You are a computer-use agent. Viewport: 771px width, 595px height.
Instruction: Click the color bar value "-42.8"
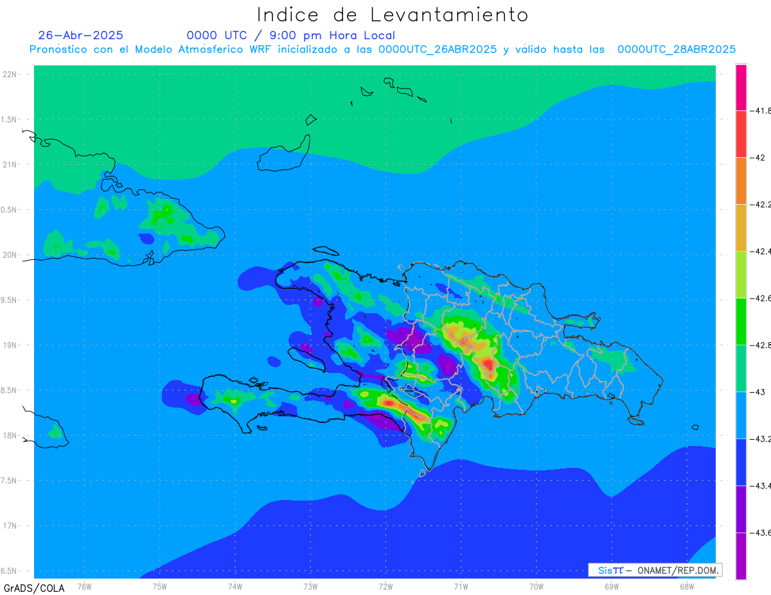pos(761,345)
